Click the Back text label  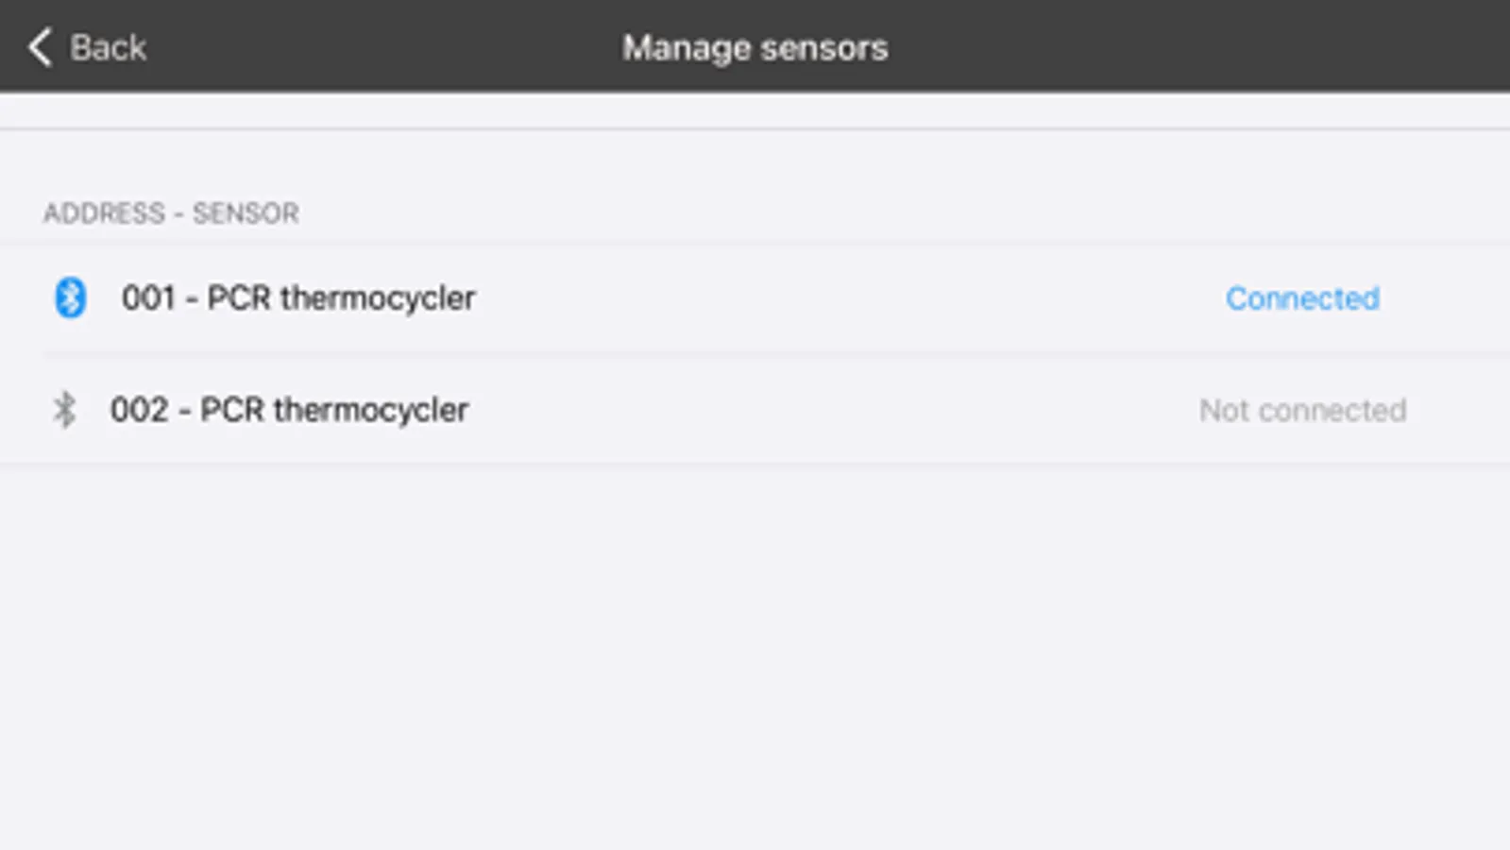tap(108, 47)
